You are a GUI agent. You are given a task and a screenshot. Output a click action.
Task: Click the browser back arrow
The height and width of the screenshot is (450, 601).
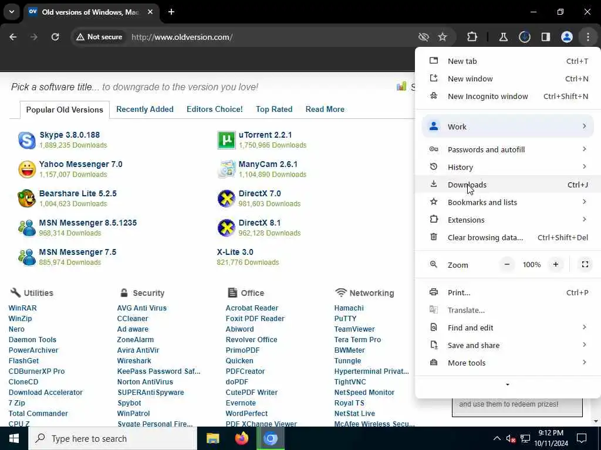[13, 37]
